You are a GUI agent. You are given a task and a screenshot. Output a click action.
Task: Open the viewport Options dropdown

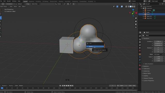[x=134, y=4]
